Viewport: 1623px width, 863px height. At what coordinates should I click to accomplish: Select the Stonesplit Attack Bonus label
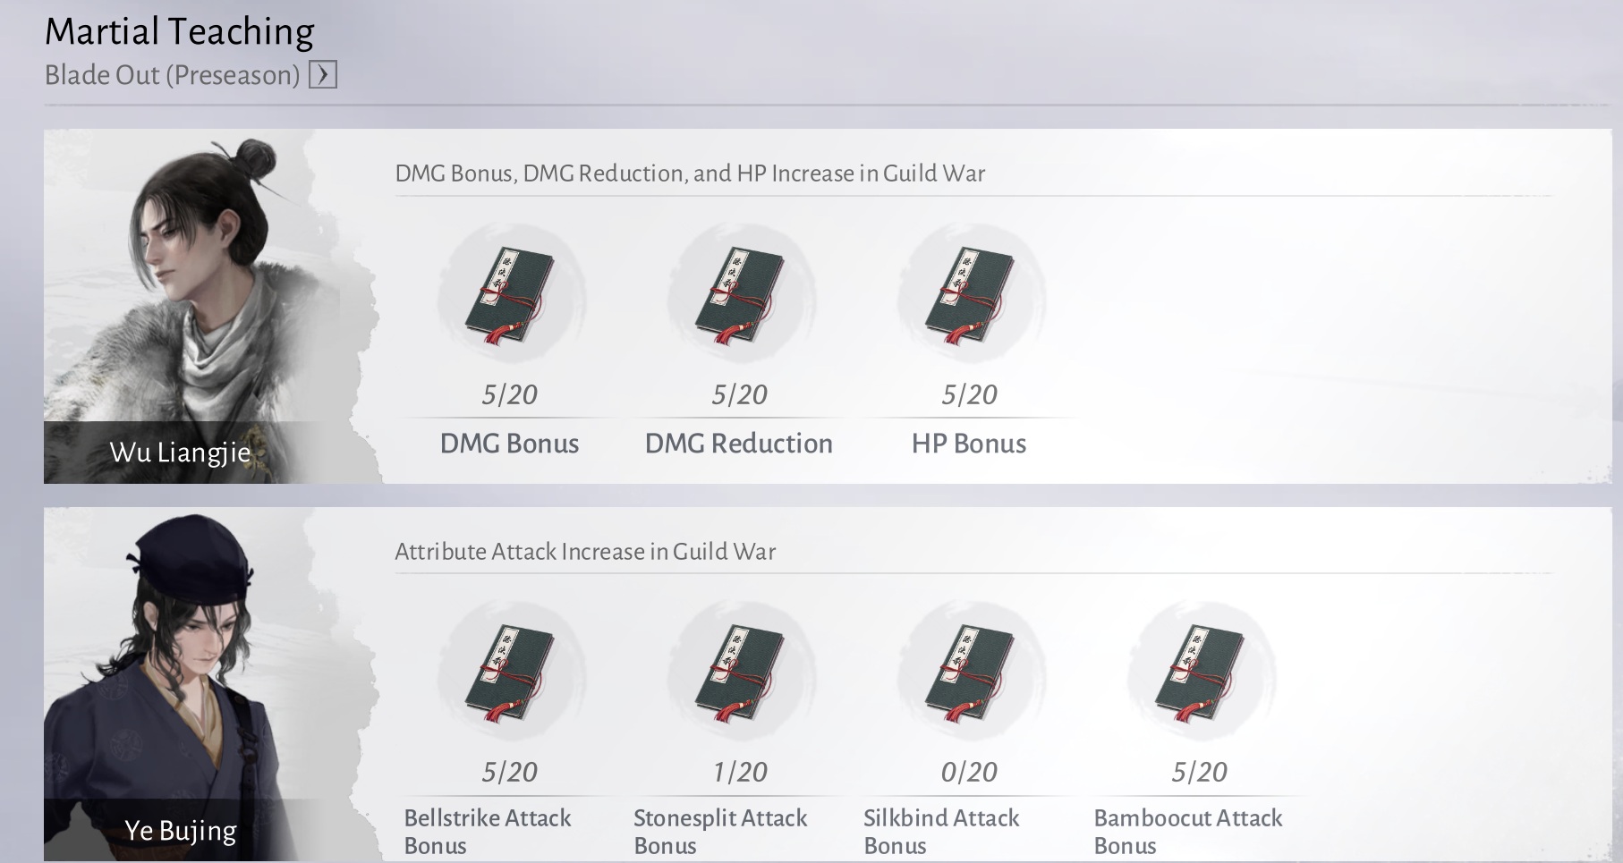[720, 832]
